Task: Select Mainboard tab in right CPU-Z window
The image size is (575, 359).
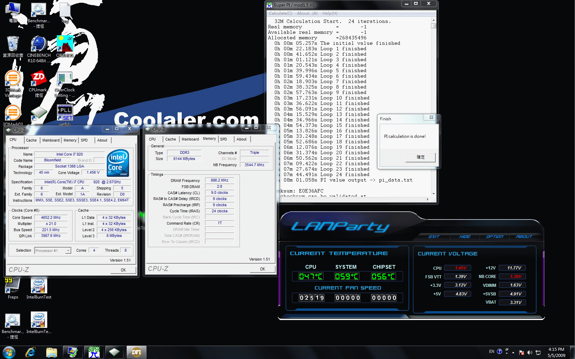Action: [x=190, y=139]
